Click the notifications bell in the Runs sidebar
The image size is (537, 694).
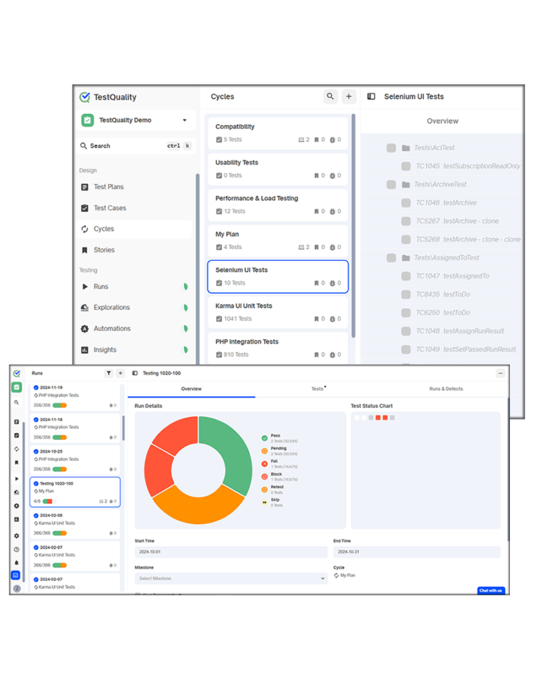16,563
